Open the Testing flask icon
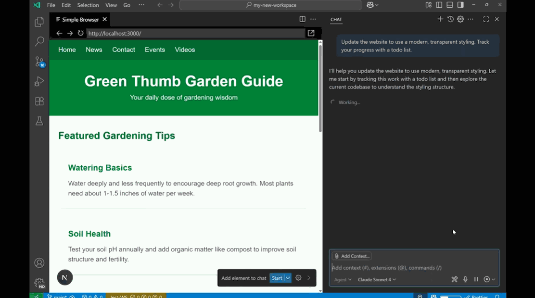This screenshot has height=298, width=535. [x=39, y=121]
